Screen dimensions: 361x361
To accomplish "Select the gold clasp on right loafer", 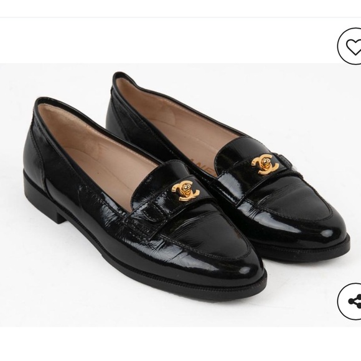I will [x=265, y=164].
